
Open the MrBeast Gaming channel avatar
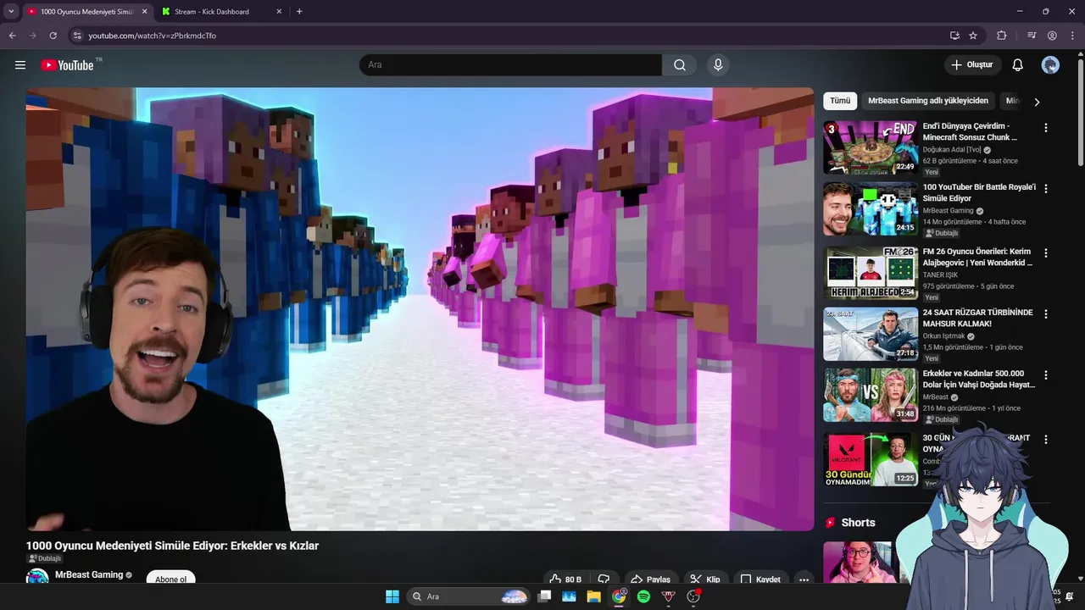tap(37, 578)
